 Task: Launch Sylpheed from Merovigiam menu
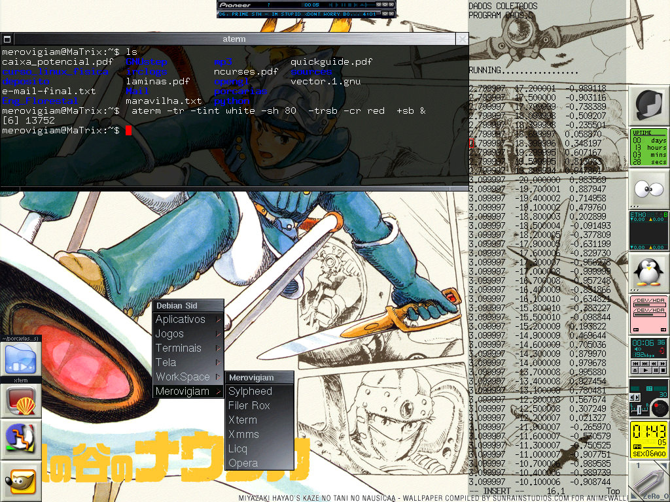(259, 391)
